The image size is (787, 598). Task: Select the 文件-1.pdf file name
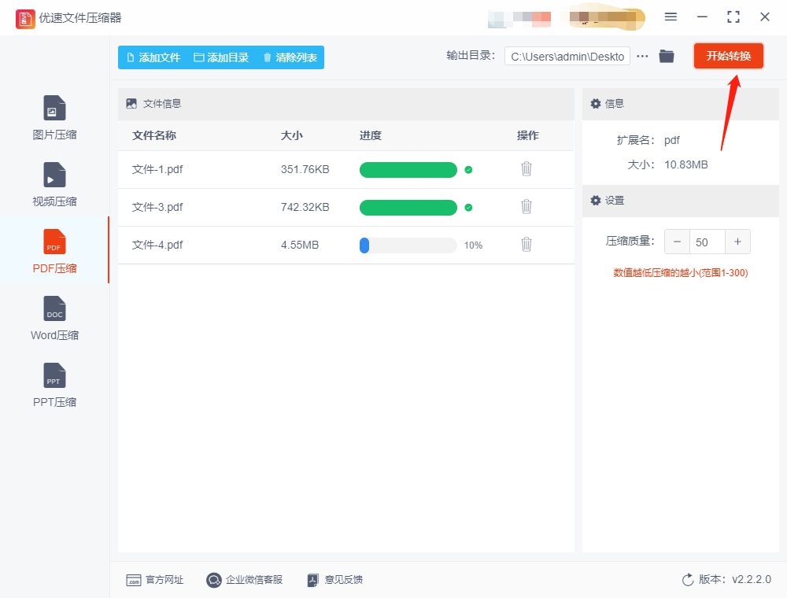click(157, 170)
